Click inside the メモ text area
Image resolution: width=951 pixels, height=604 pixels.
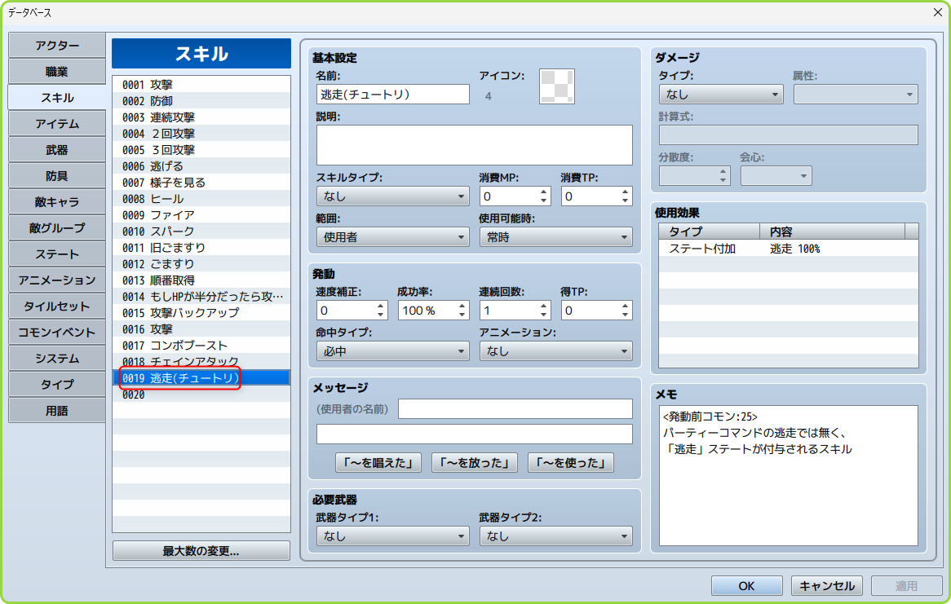tap(789, 475)
